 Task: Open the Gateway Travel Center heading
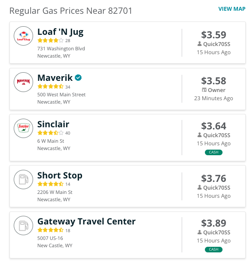coord(86,221)
